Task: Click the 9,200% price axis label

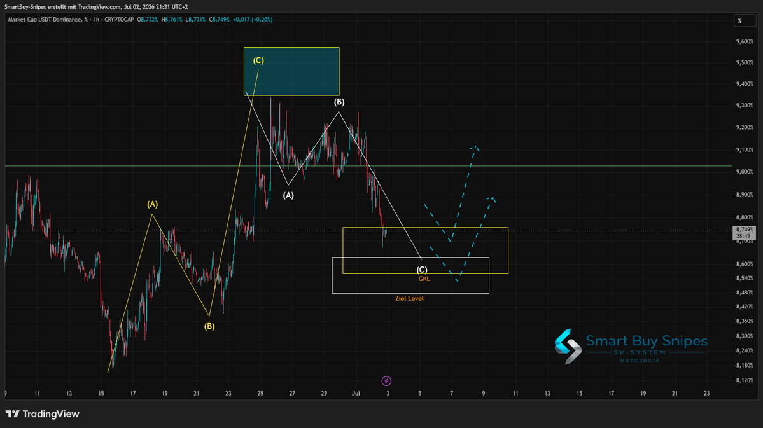Action: pyautogui.click(x=745, y=127)
